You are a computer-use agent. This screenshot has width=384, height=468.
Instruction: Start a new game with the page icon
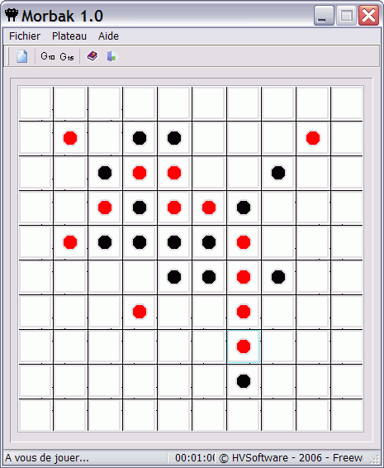[x=22, y=56]
